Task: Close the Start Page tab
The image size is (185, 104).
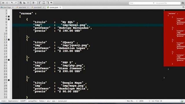Action: [x=13, y=7]
